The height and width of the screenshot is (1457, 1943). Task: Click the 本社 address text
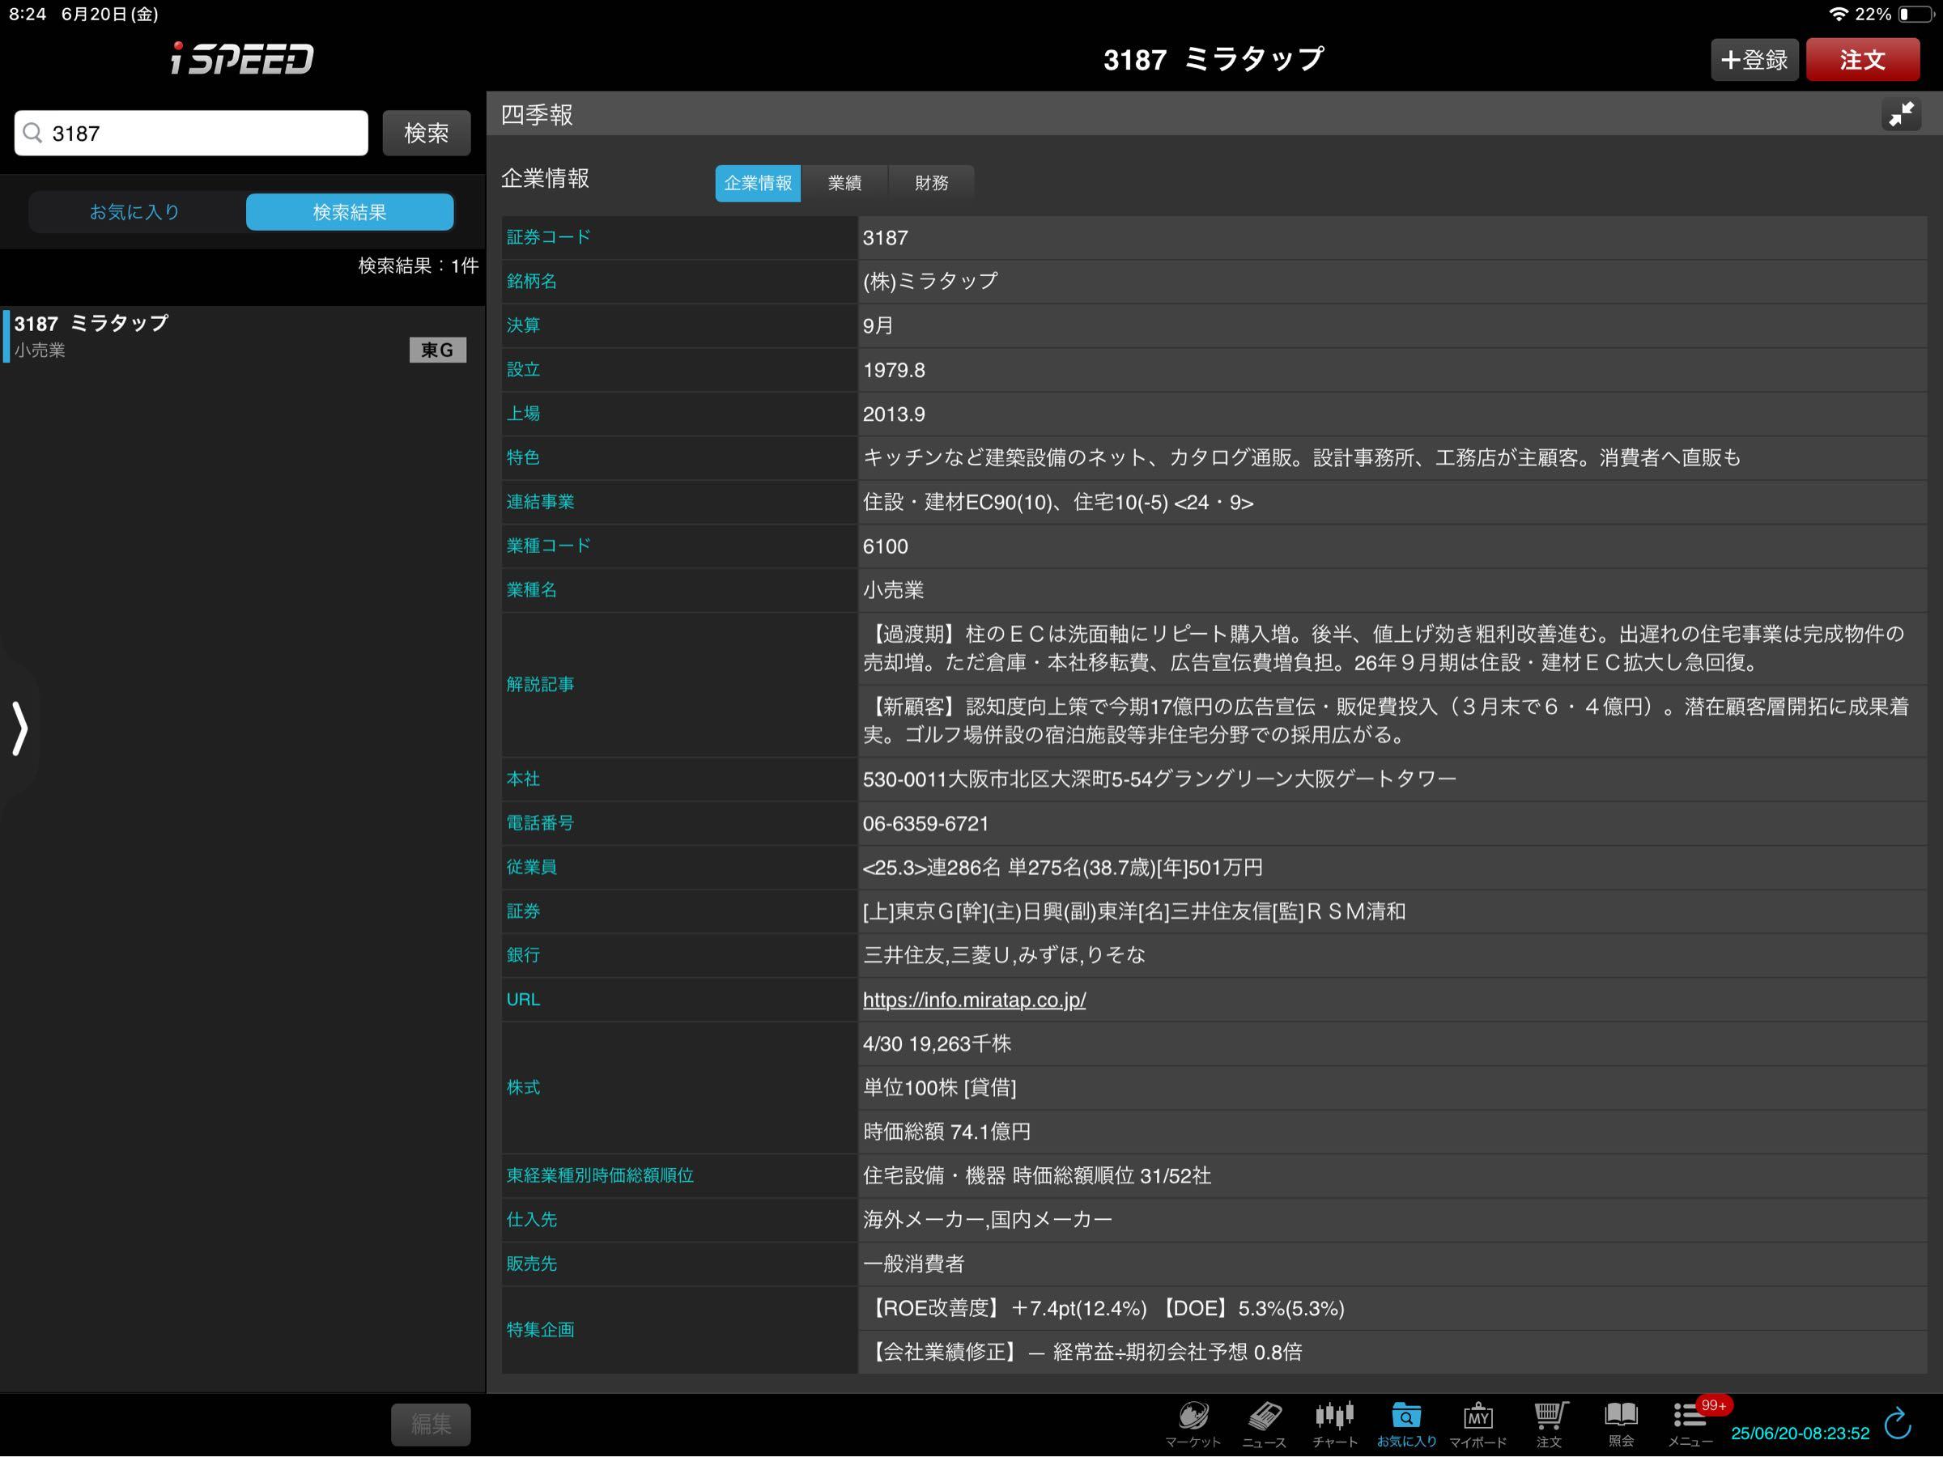(1159, 779)
